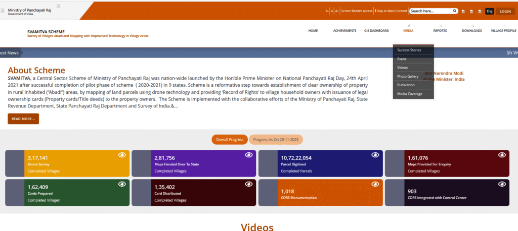Open the Eng language selector
Viewport: 518px width, 231px height.
point(490,11)
